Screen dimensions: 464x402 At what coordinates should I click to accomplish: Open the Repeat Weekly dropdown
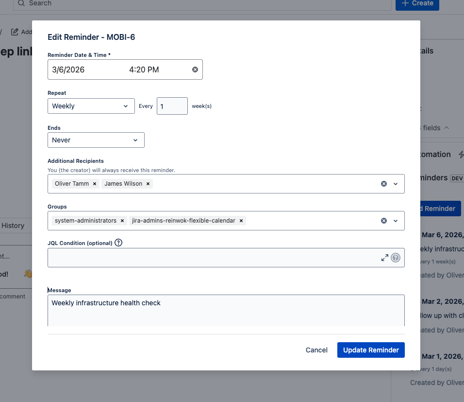(91, 106)
